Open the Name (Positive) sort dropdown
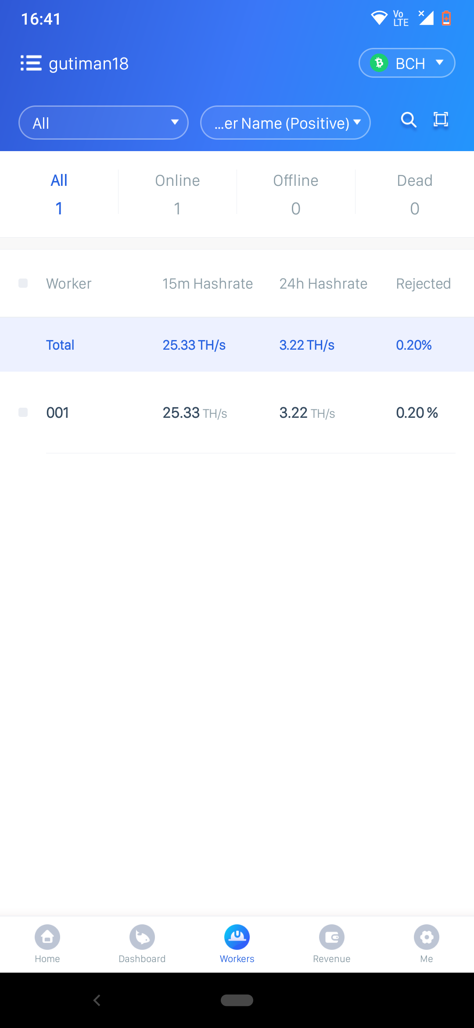474x1028 pixels. [285, 123]
